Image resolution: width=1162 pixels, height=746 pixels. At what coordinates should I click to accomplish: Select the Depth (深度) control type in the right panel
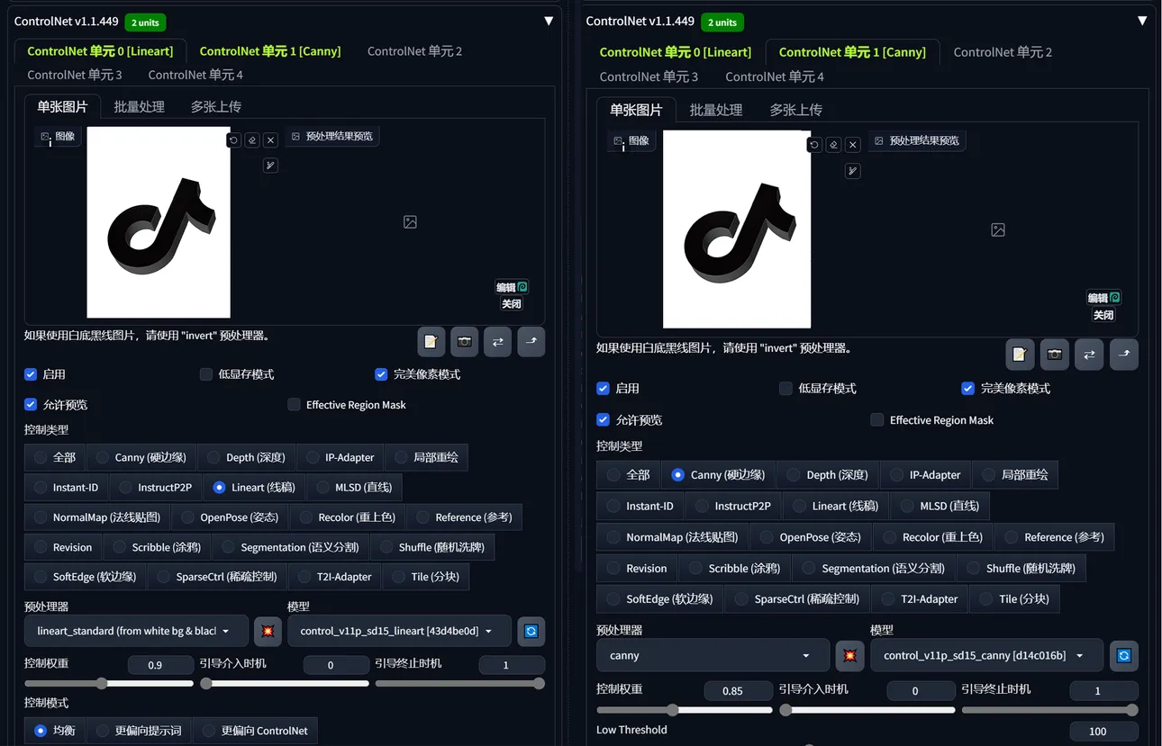click(x=793, y=475)
